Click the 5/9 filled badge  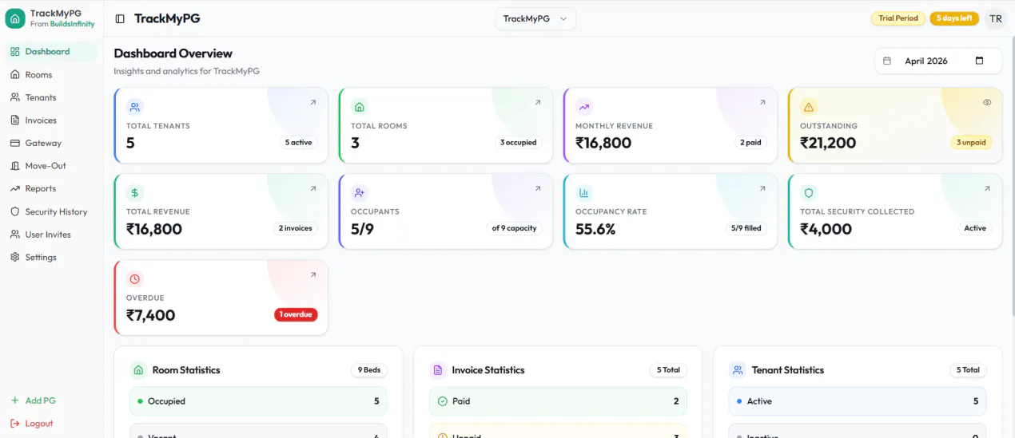(x=746, y=228)
